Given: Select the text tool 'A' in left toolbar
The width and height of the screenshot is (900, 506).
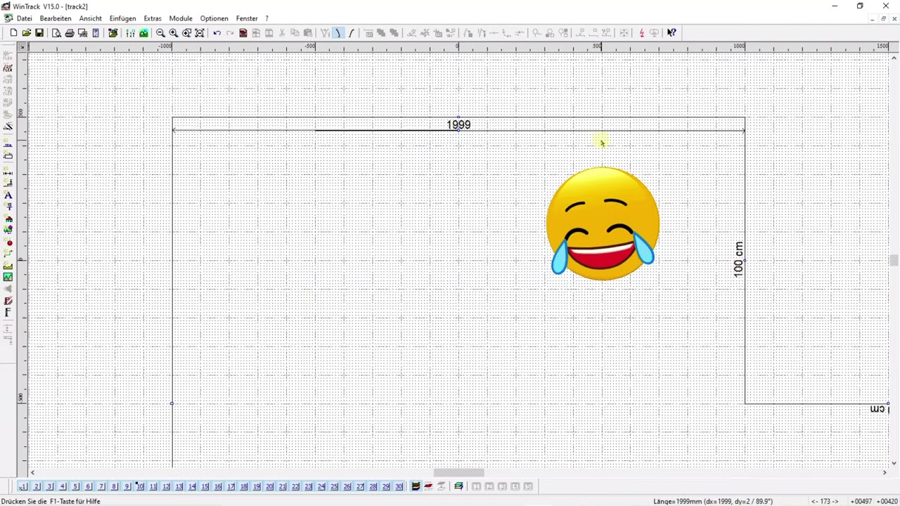Looking at the screenshot, I should [x=8, y=195].
